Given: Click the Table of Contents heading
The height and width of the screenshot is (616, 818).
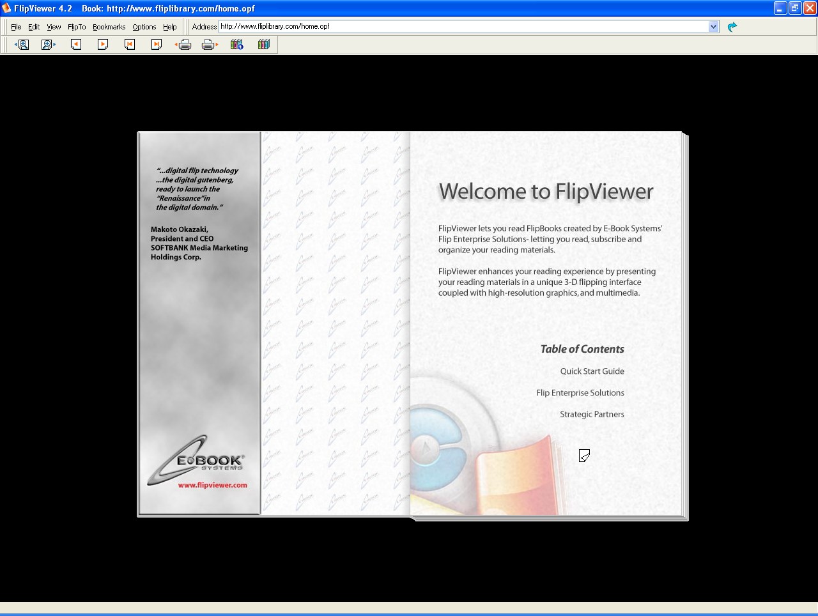Looking at the screenshot, I should (582, 349).
